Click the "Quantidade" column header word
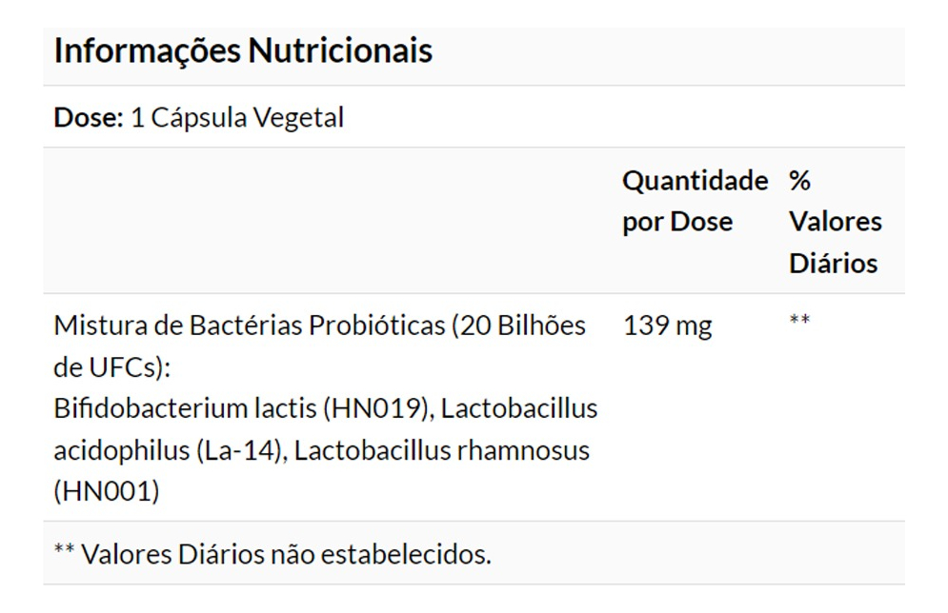The image size is (948, 613). pos(695,180)
